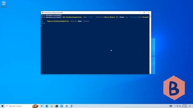Open Task View on the taskbar

click(42, 106)
